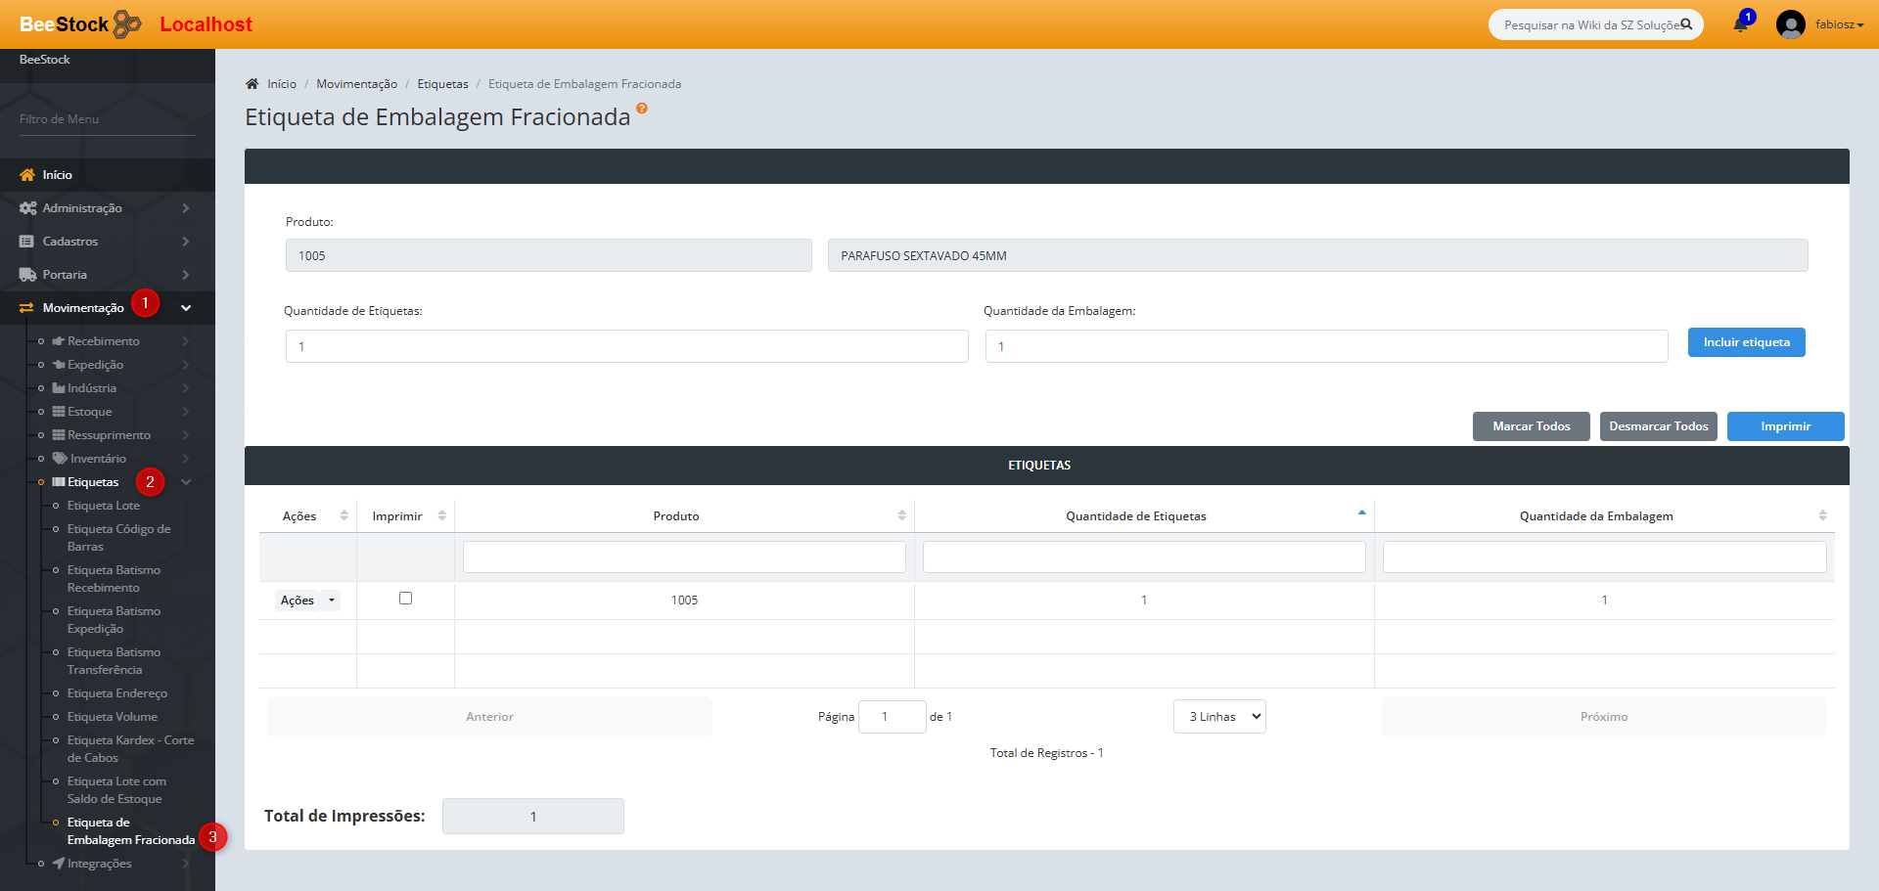
Task: Click Desmarcar Todos to unselect all labels
Action: click(1658, 426)
